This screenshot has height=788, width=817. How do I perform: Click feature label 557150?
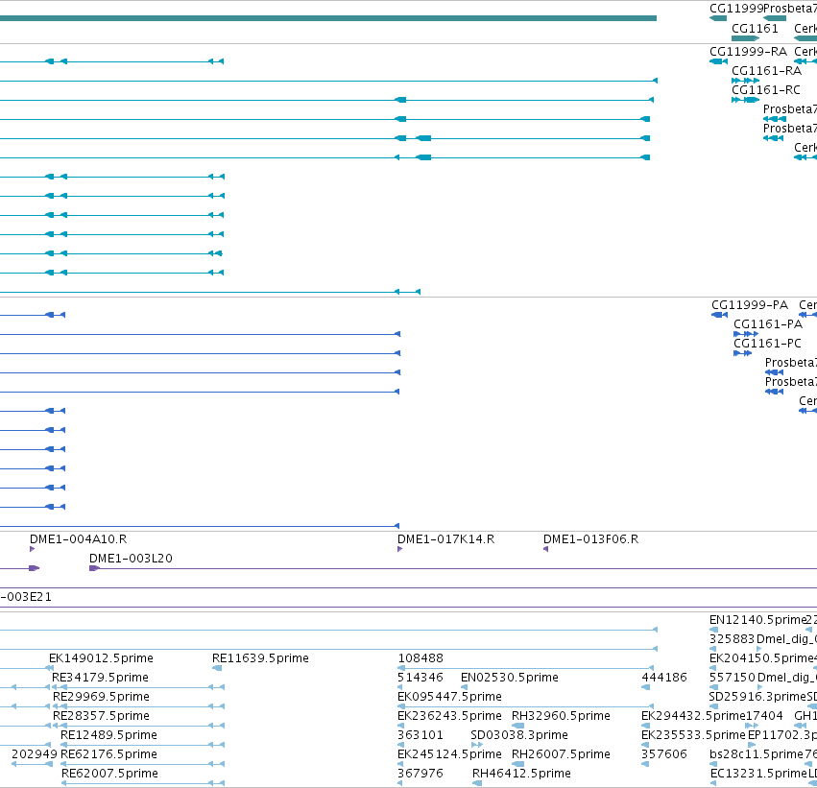pos(733,678)
